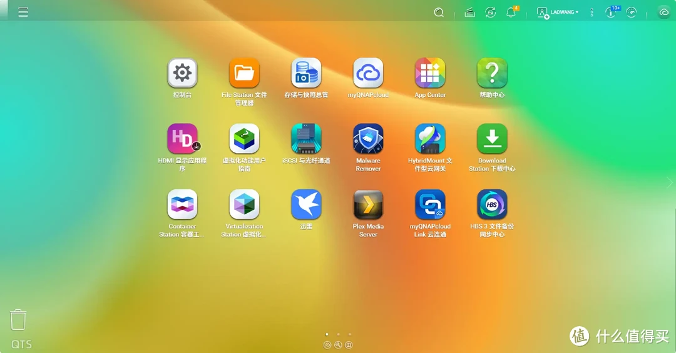676x353 pixels.
Task: Open 帮助中心 help center
Action: pos(492,72)
